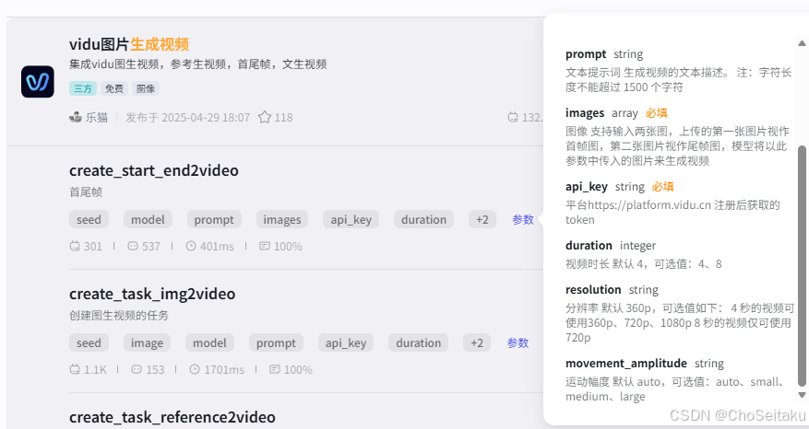Click the clock icon beside 1701ms
The height and width of the screenshot is (429, 809).
(195, 369)
